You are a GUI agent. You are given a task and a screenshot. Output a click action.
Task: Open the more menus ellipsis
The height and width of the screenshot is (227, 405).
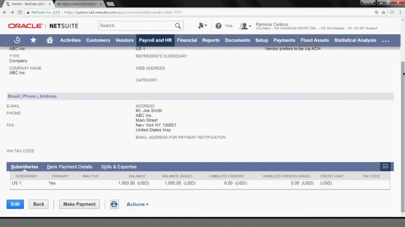click(385, 40)
